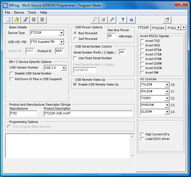Screen dimensions: 191x177
Task: Click the Manufacturer text field
Action: click(x=23, y=113)
